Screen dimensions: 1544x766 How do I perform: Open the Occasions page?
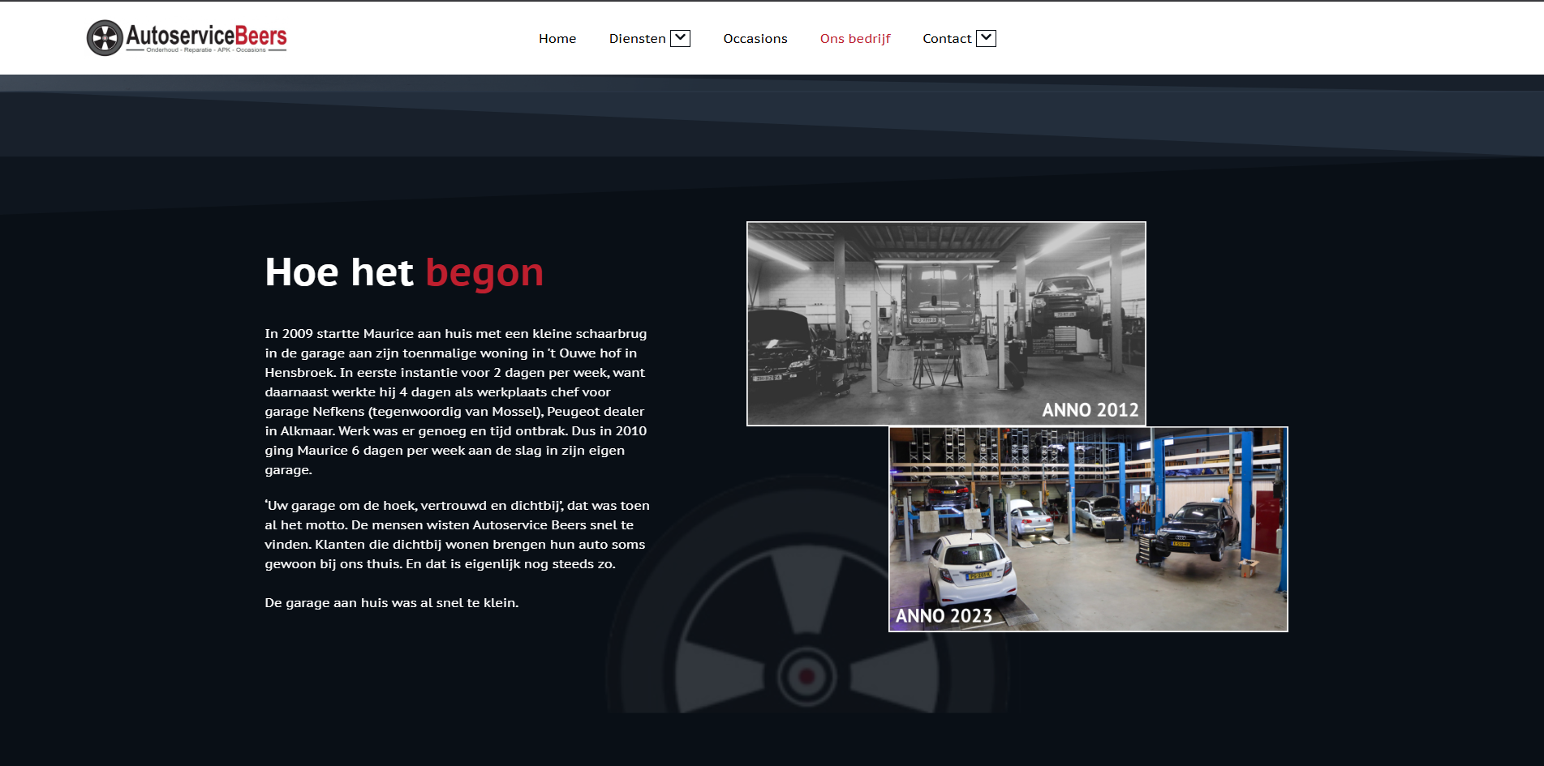pyautogui.click(x=755, y=38)
